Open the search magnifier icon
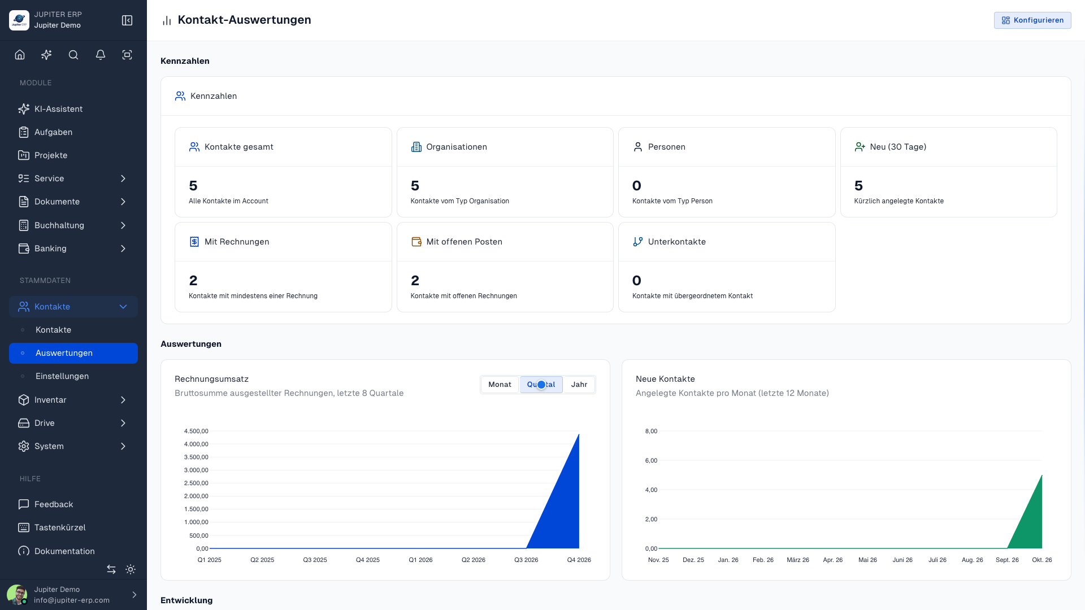 point(73,55)
